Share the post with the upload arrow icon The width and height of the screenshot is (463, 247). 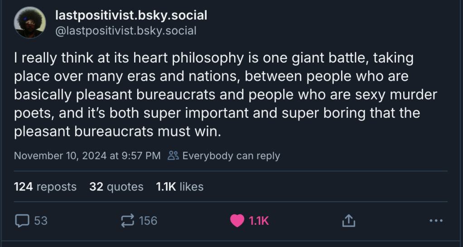[x=348, y=221]
